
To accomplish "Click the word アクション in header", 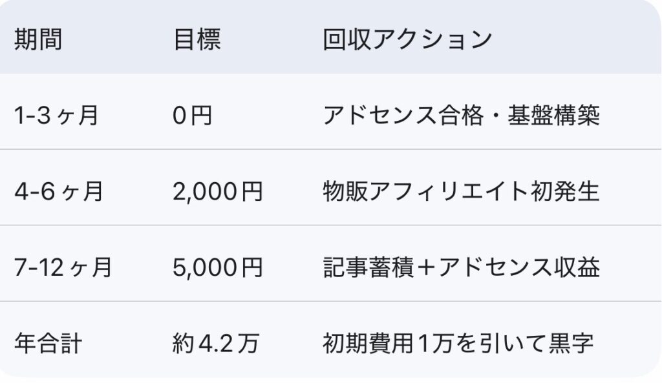I will pyautogui.click(x=432, y=40).
